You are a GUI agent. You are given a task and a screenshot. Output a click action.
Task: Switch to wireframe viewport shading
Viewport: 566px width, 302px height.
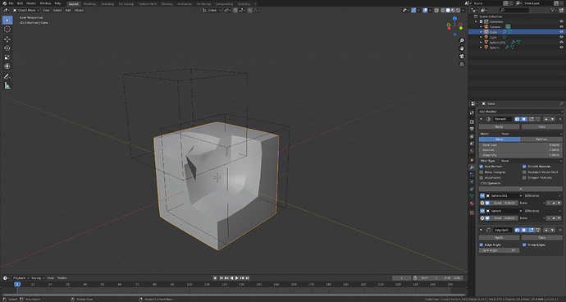(443, 11)
